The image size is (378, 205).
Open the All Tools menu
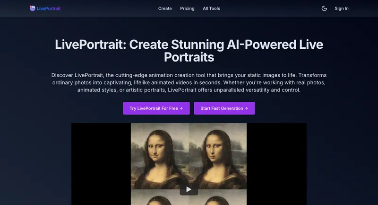[x=211, y=9]
